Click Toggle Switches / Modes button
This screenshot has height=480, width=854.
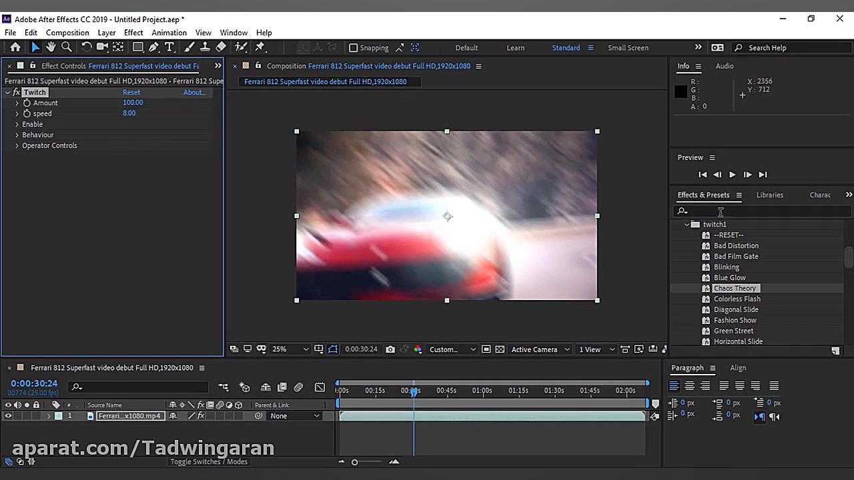click(x=208, y=461)
